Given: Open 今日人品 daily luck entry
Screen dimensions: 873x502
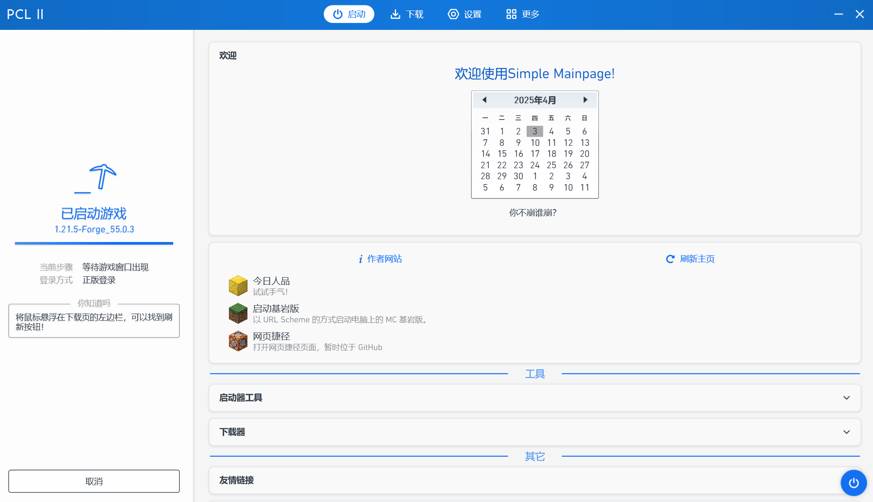Looking at the screenshot, I should tap(535, 286).
